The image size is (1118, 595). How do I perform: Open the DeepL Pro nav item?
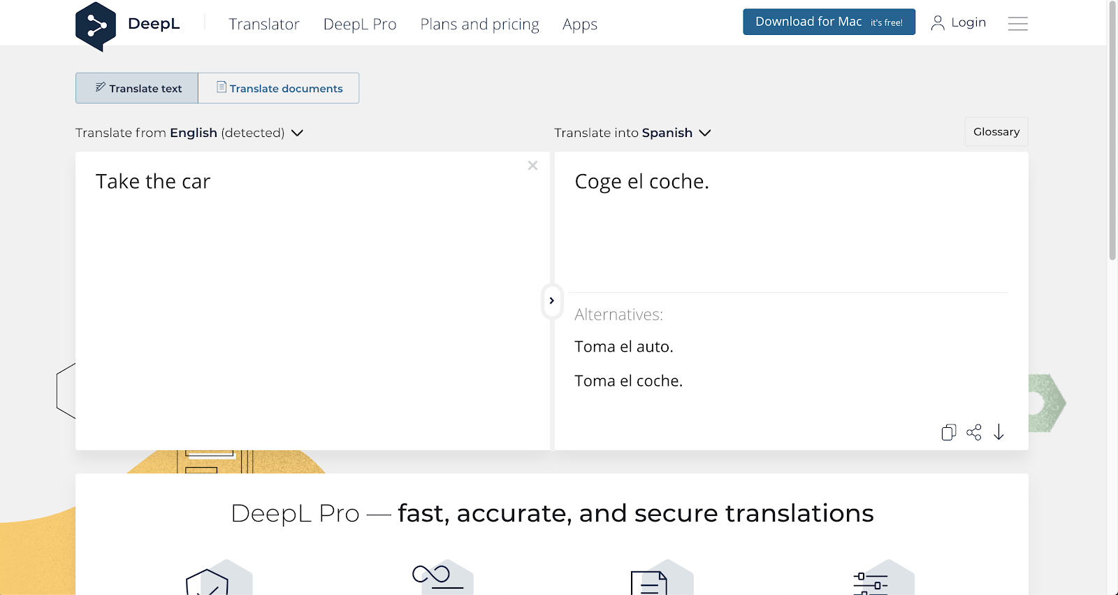360,24
